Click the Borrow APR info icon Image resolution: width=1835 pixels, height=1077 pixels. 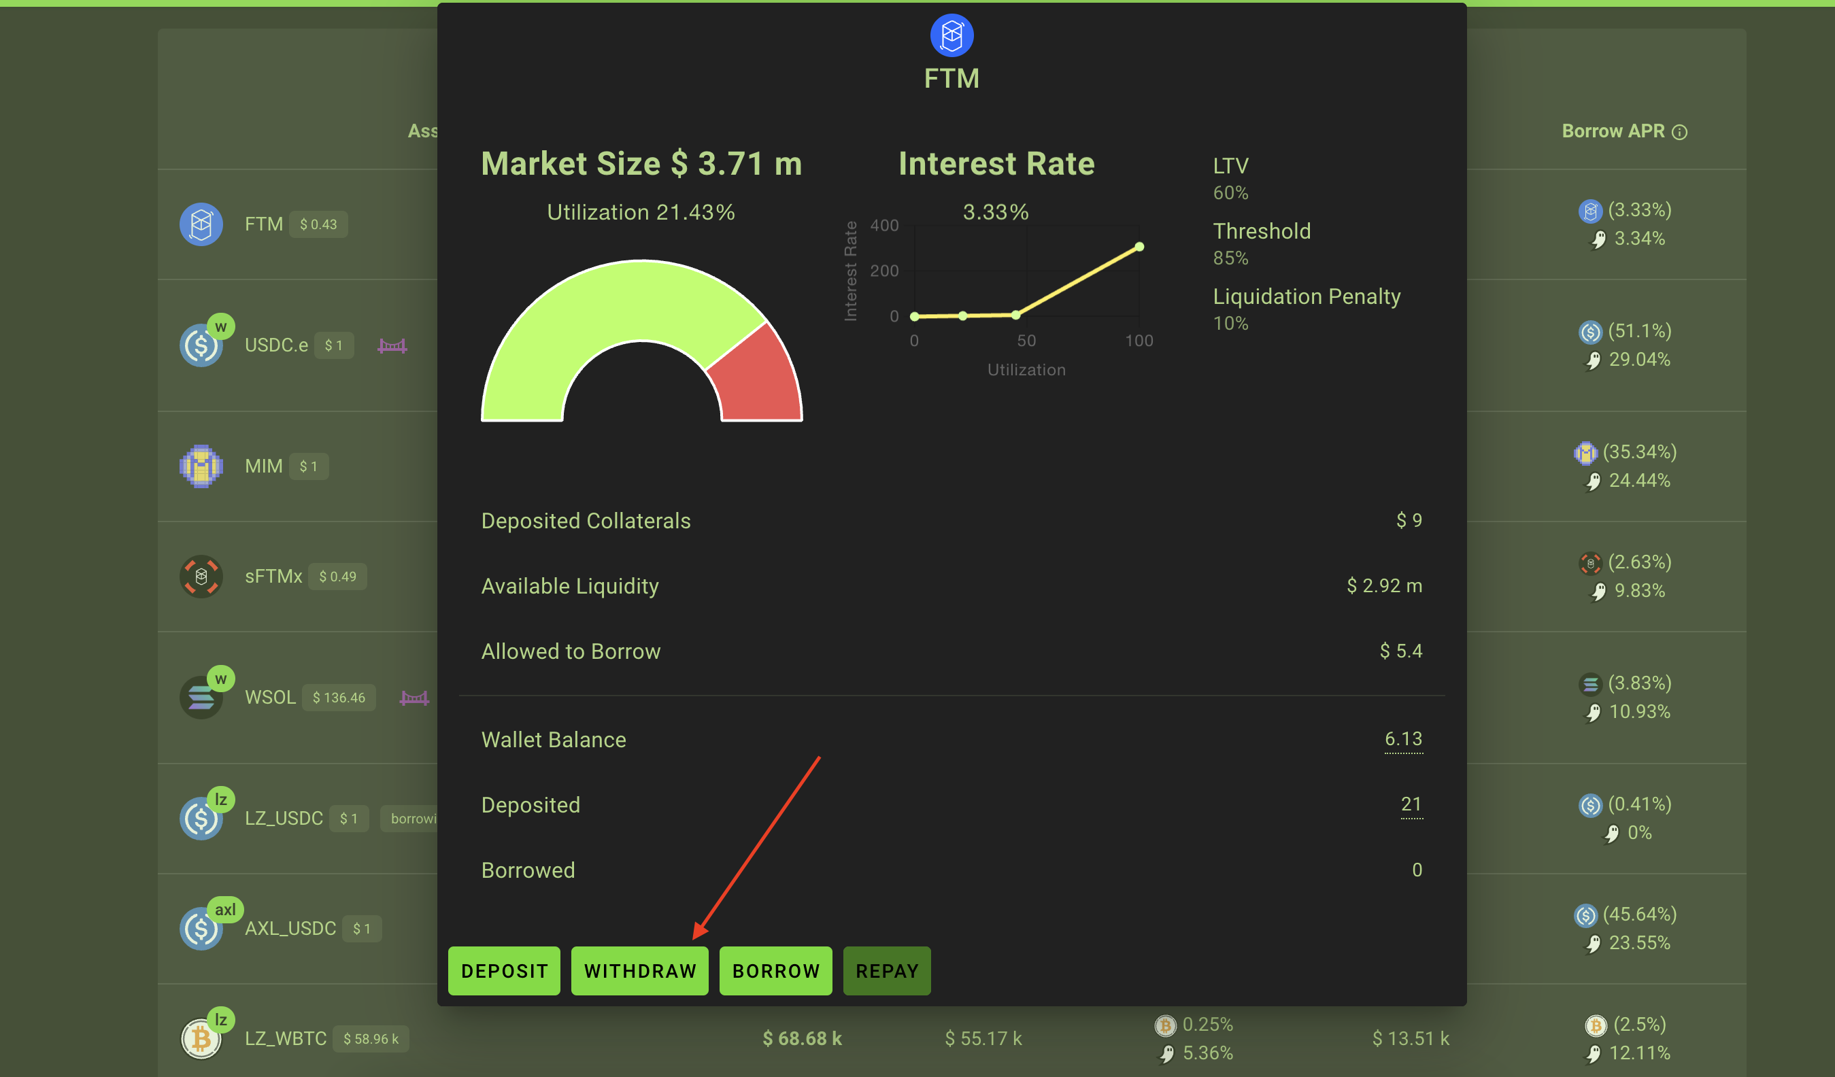tap(1679, 132)
